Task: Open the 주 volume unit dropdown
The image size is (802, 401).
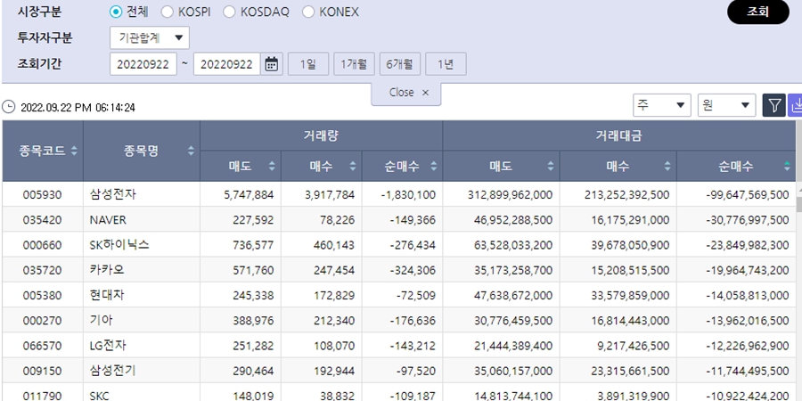Action: pos(661,106)
